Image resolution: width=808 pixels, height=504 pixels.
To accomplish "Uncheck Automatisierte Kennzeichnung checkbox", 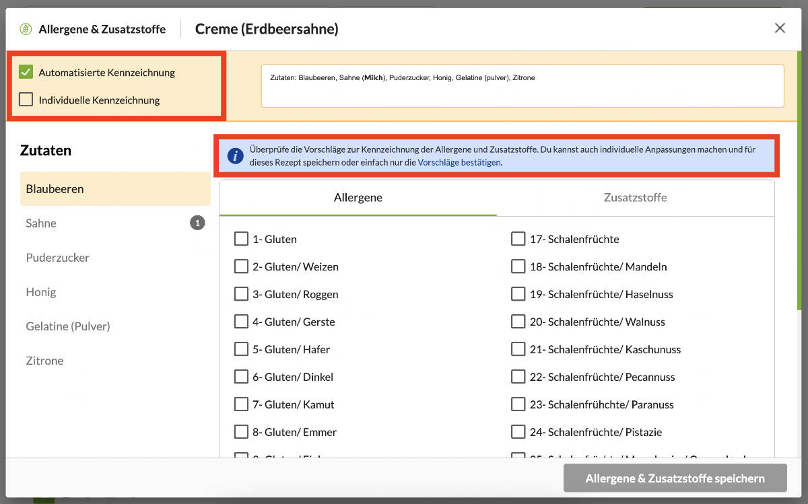I will click(x=26, y=72).
